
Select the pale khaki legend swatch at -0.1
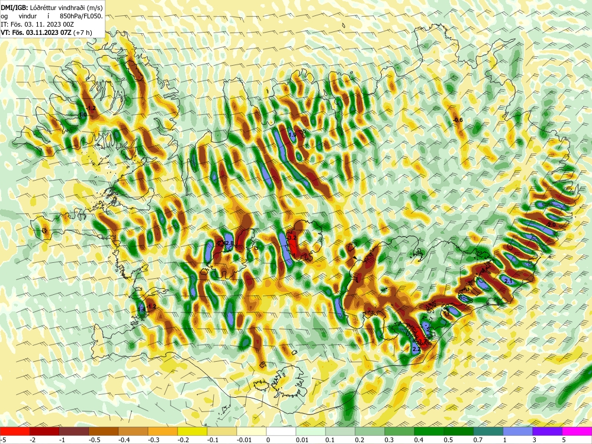tap(222, 431)
